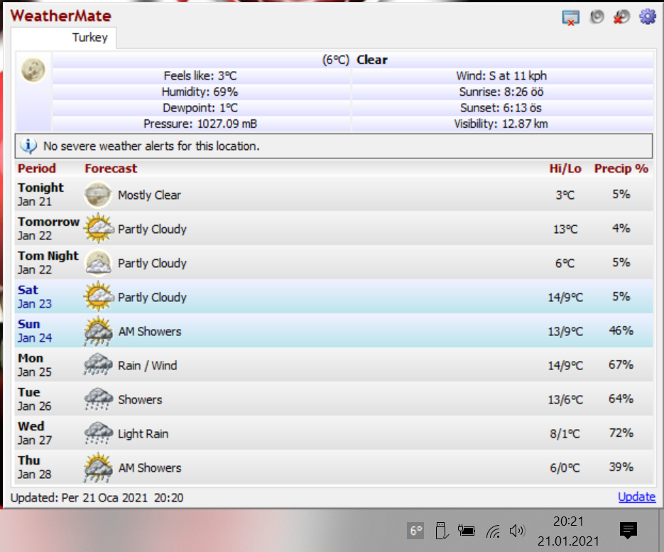664x552 pixels.
Task: Click the 'Feels like: 3°C' reading
Action: pos(200,76)
